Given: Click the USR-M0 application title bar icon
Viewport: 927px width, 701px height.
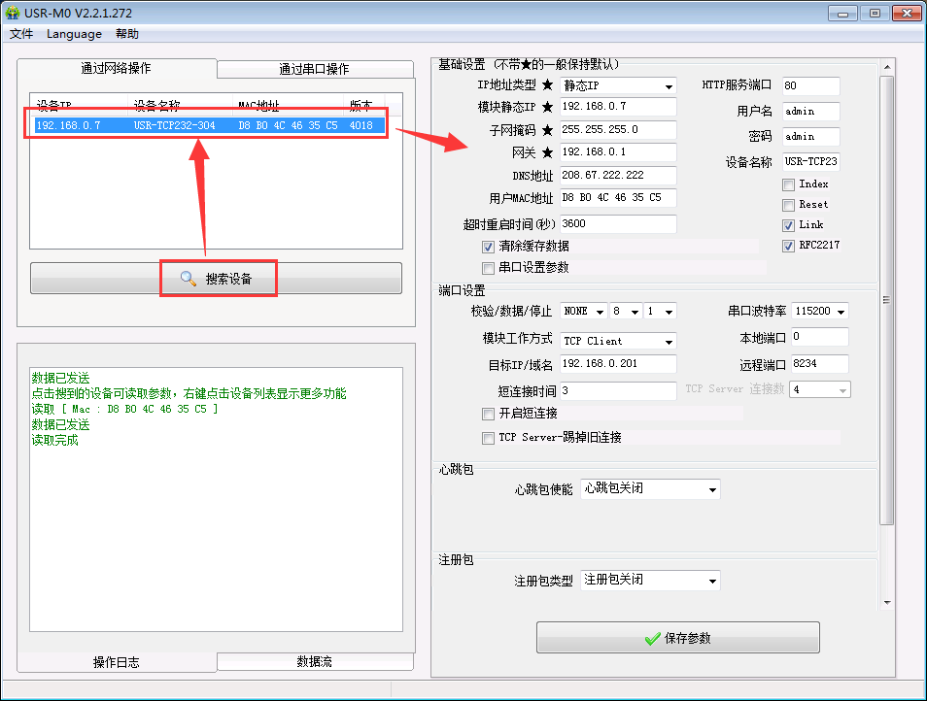Looking at the screenshot, I should pyautogui.click(x=12, y=13).
